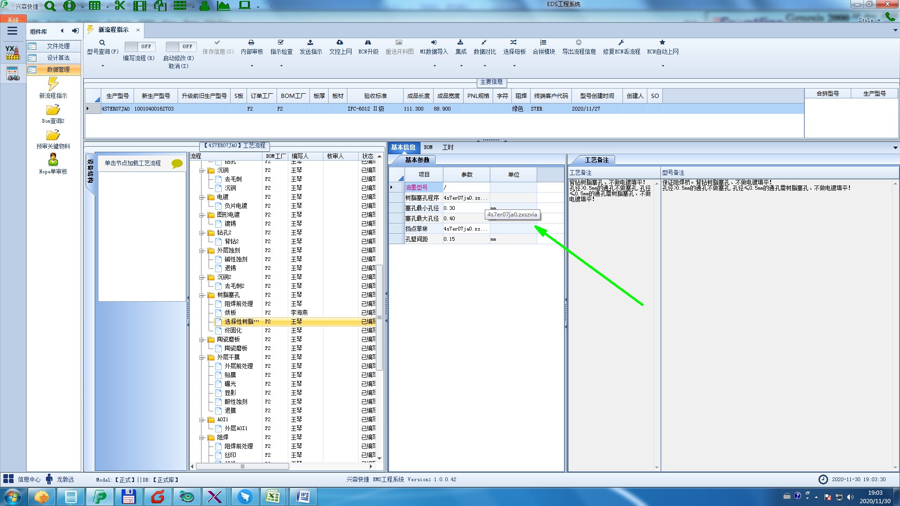Collapse 组件库 panel with the left arrow icon
Screen dimensions: 900x506
(x=62, y=31)
